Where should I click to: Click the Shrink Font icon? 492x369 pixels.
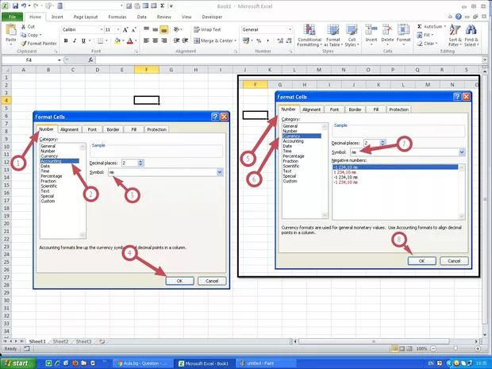[133, 30]
